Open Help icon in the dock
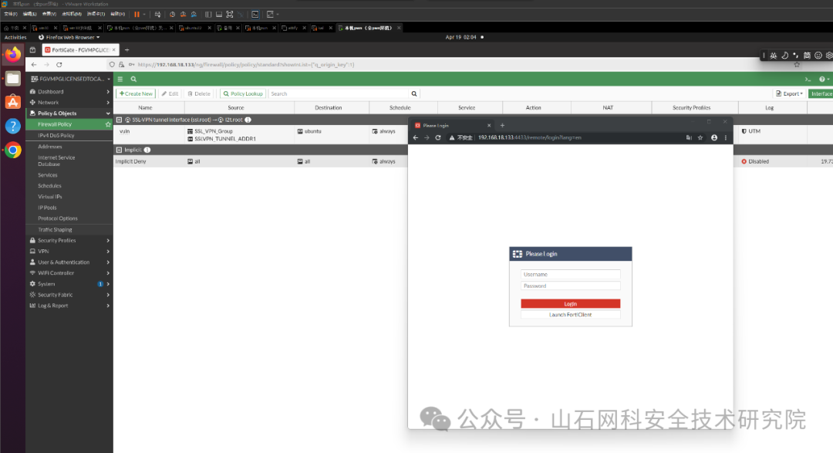The width and height of the screenshot is (833, 453). tap(13, 126)
